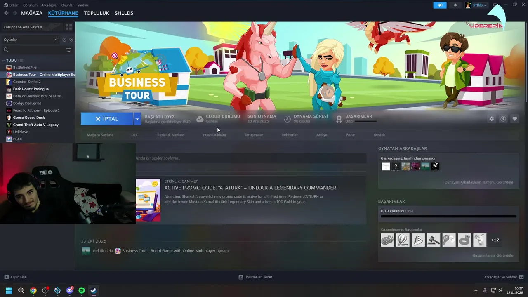Open Spotify from the taskbar
Viewport: 528px width, 297px height.
[x=82, y=290]
